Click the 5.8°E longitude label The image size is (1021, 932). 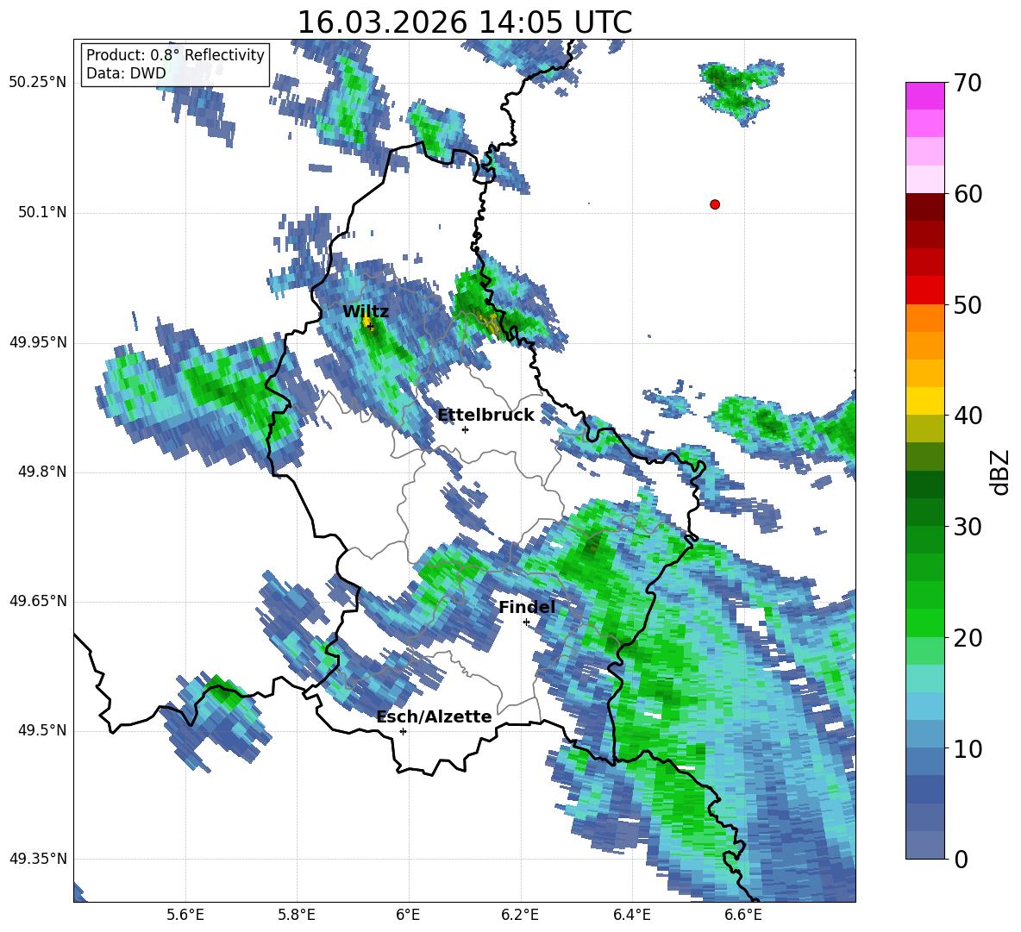(x=297, y=915)
